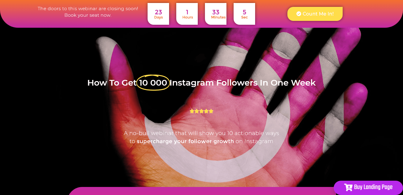Select the middle rating star
This screenshot has height=195, width=403.
pyautogui.click(x=202, y=111)
